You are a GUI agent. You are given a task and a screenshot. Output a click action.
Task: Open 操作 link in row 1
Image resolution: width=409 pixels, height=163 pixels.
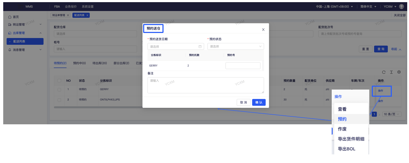tap(381, 91)
